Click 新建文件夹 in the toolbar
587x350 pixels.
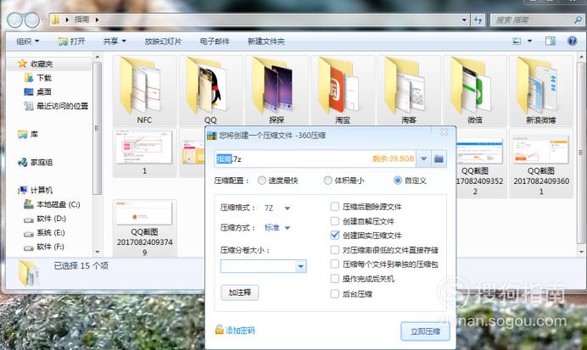pyautogui.click(x=266, y=42)
